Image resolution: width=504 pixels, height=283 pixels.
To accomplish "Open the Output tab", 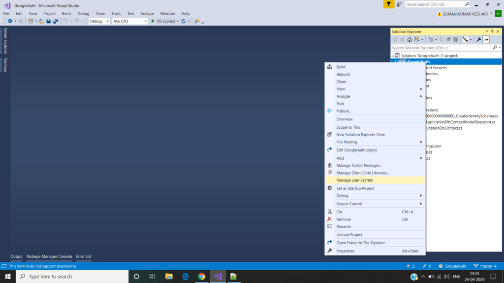I will click(16, 256).
